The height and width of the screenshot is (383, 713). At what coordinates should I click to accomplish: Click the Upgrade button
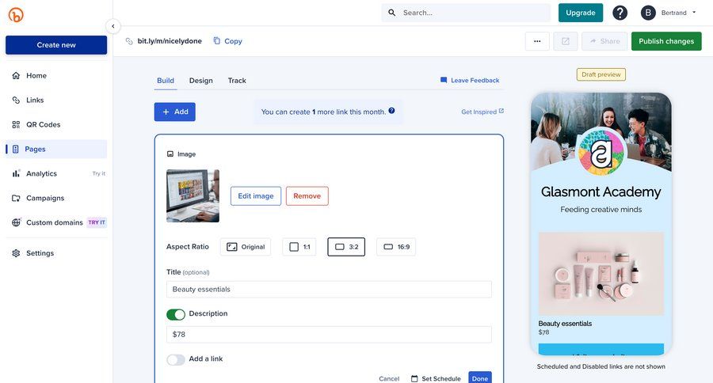pyautogui.click(x=580, y=13)
